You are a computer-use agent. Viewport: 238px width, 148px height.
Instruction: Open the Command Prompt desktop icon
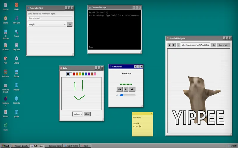click(5, 88)
